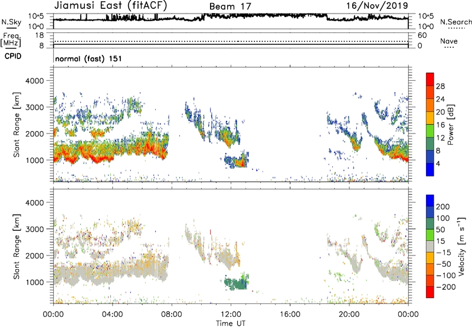Click velocity colorbar label "−15"

click(x=444, y=253)
